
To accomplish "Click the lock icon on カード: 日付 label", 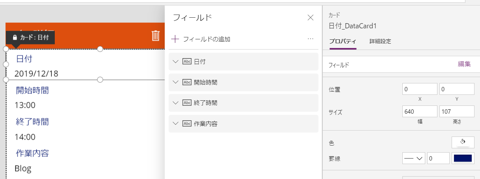I will (x=15, y=38).
